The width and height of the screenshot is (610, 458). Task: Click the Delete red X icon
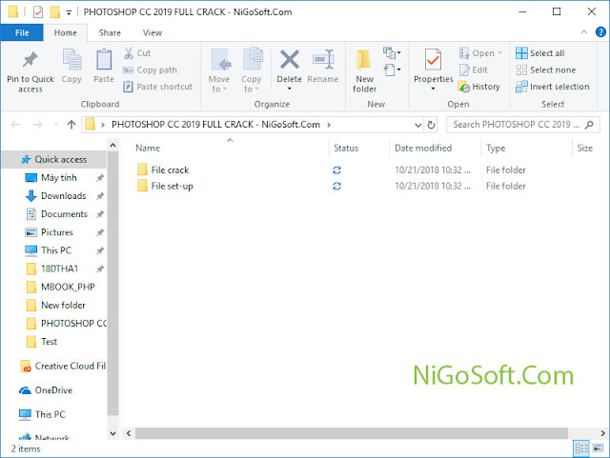tap(290, 59)
